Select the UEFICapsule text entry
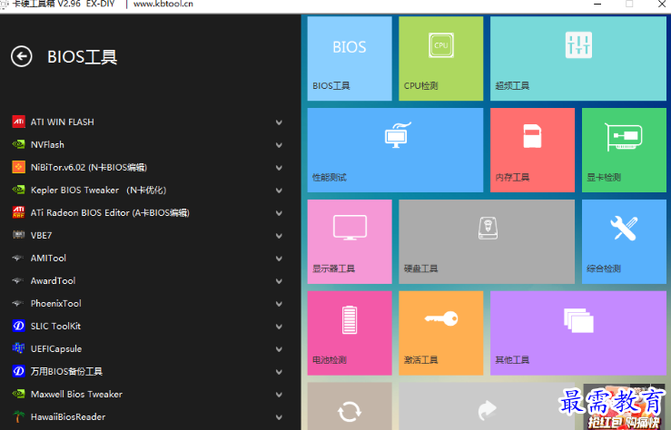The image size is (671, 430). tap(56, 348)
